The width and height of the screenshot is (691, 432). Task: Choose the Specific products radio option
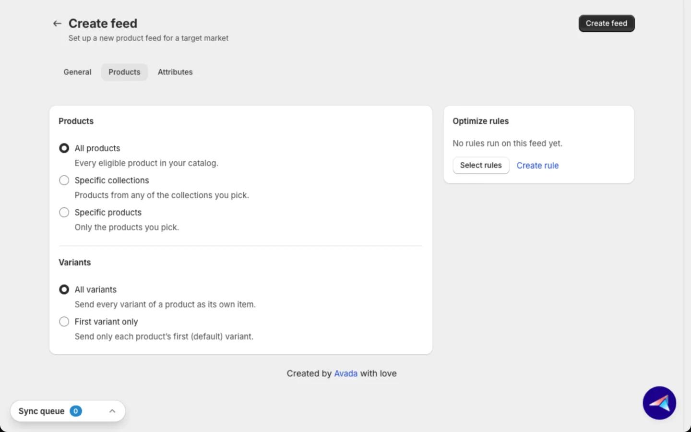point(64,212)
